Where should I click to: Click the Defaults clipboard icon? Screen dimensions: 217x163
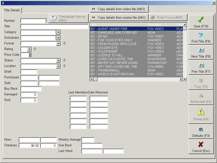[201, 130]
